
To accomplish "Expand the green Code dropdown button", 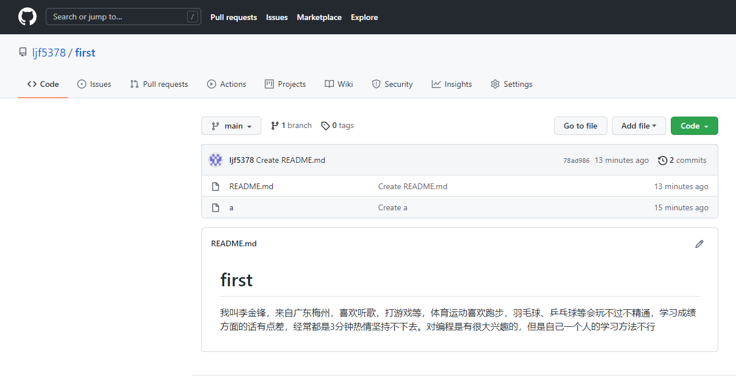I will point(694,126).
